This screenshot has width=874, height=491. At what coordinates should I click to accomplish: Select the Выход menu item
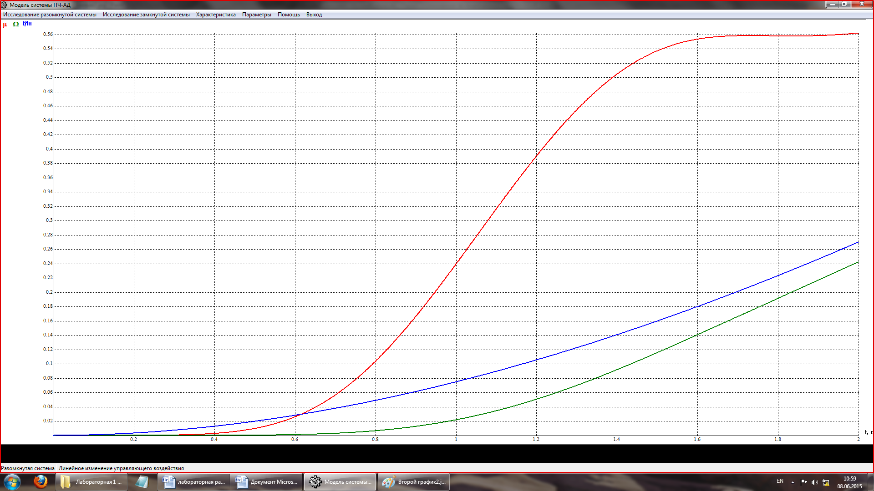point(314,15)
